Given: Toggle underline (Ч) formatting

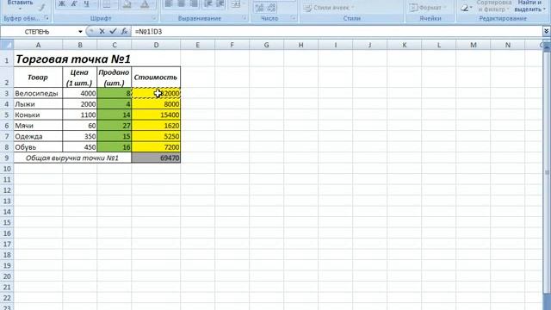Looking at the screenshot, I should [86, 4].
